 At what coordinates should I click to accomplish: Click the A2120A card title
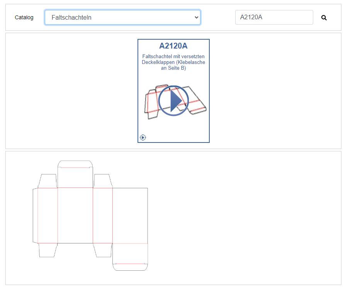[x=173, y=46]
